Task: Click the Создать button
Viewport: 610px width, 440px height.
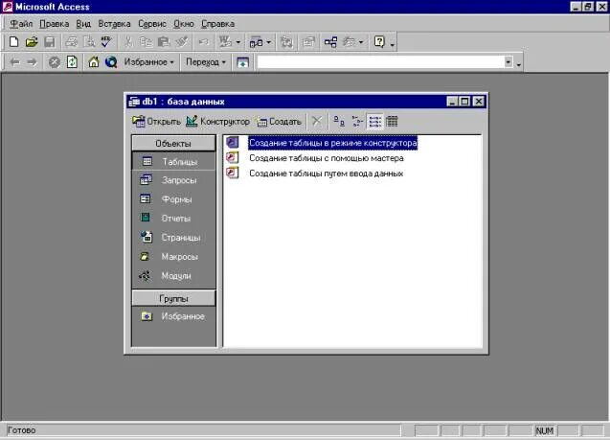Action: (279, 122)
